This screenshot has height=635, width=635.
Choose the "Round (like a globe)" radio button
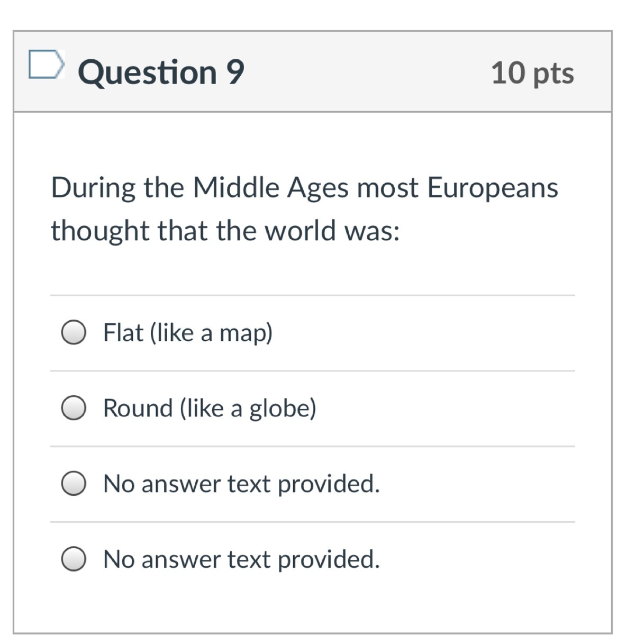coord(74,408)
